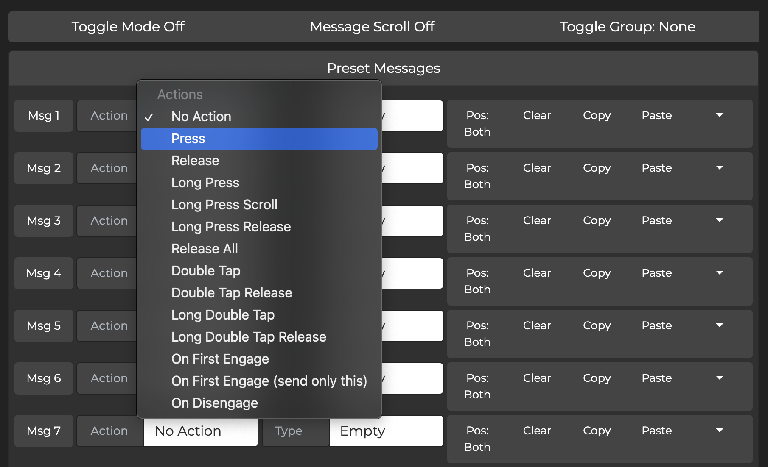
Task: Select Long Press Scroll from the Actions menu
Action: (224, 205)
